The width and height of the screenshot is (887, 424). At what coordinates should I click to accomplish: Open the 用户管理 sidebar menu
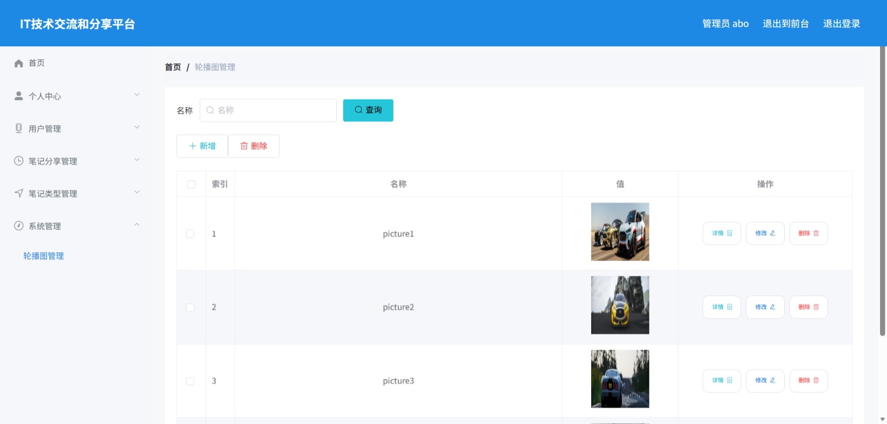[x=75, y=129]
